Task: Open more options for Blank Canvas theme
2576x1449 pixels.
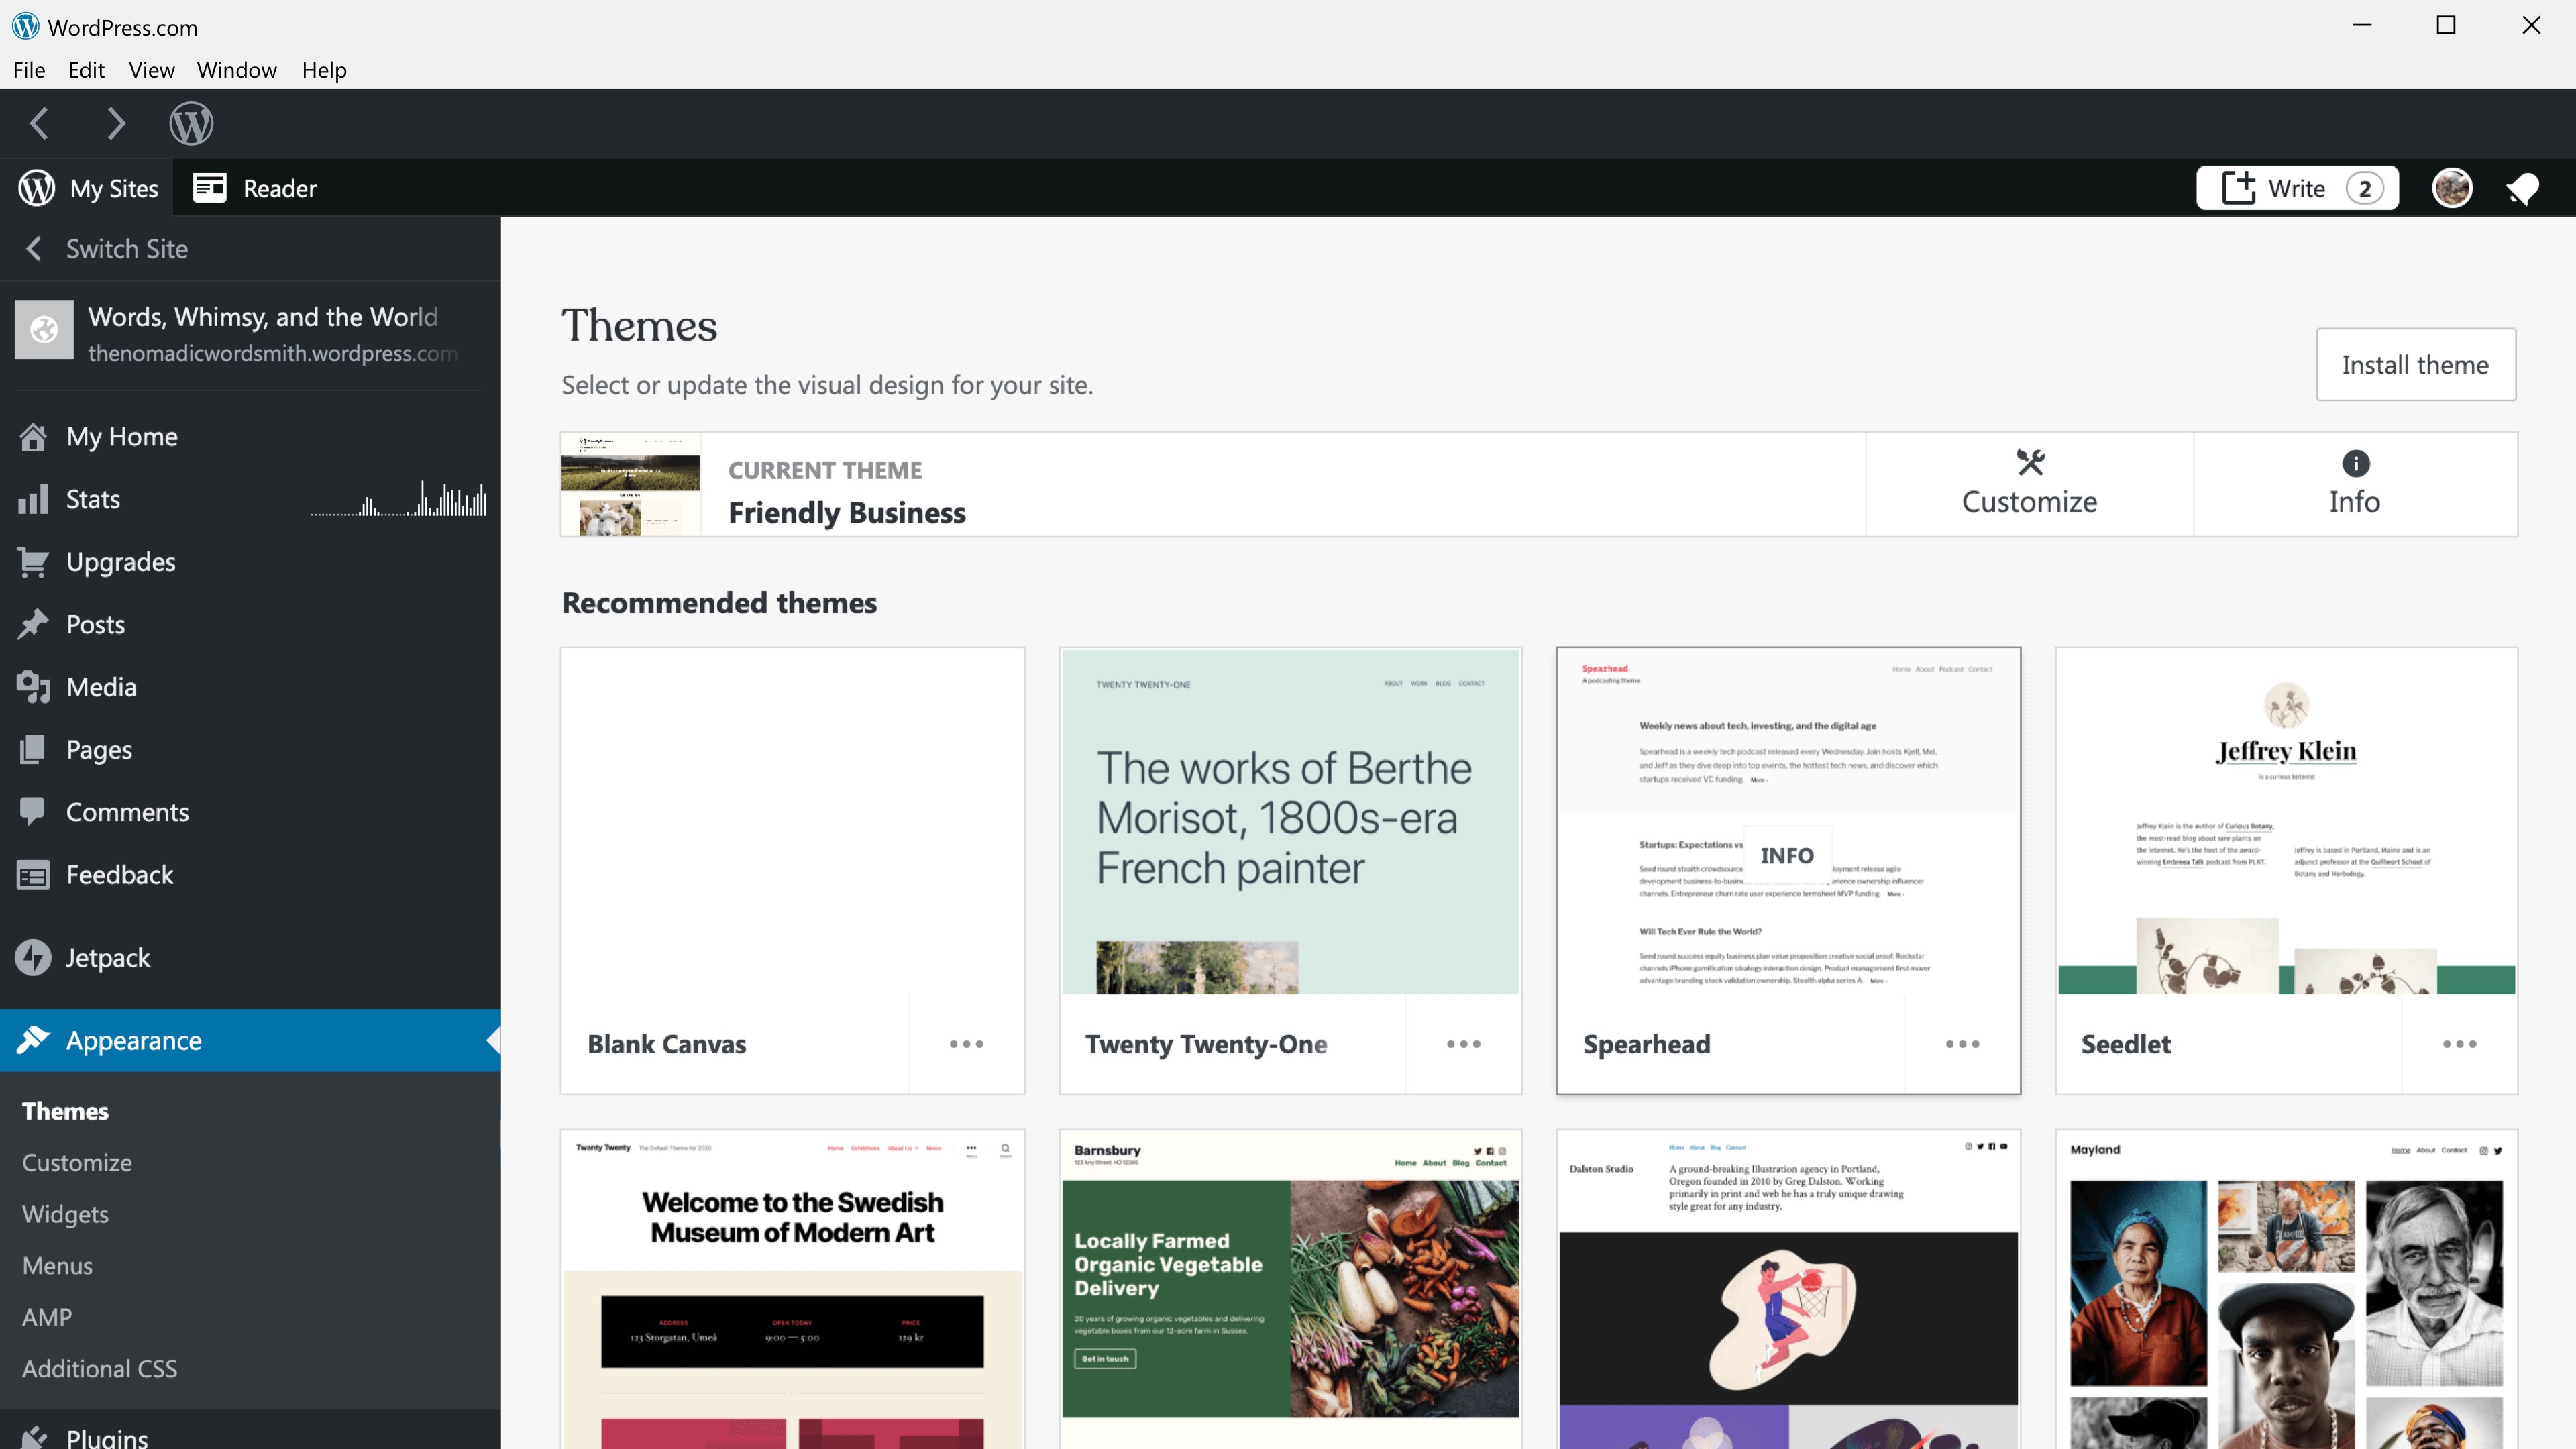Action: coord(965,1043)
